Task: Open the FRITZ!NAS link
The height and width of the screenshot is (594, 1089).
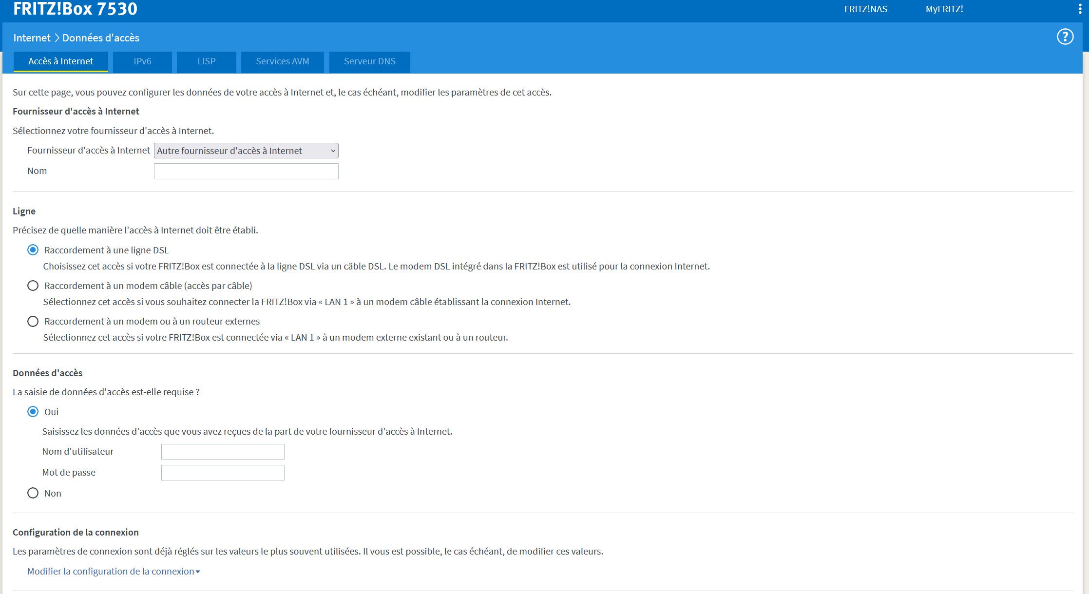Action: [865, 9]
